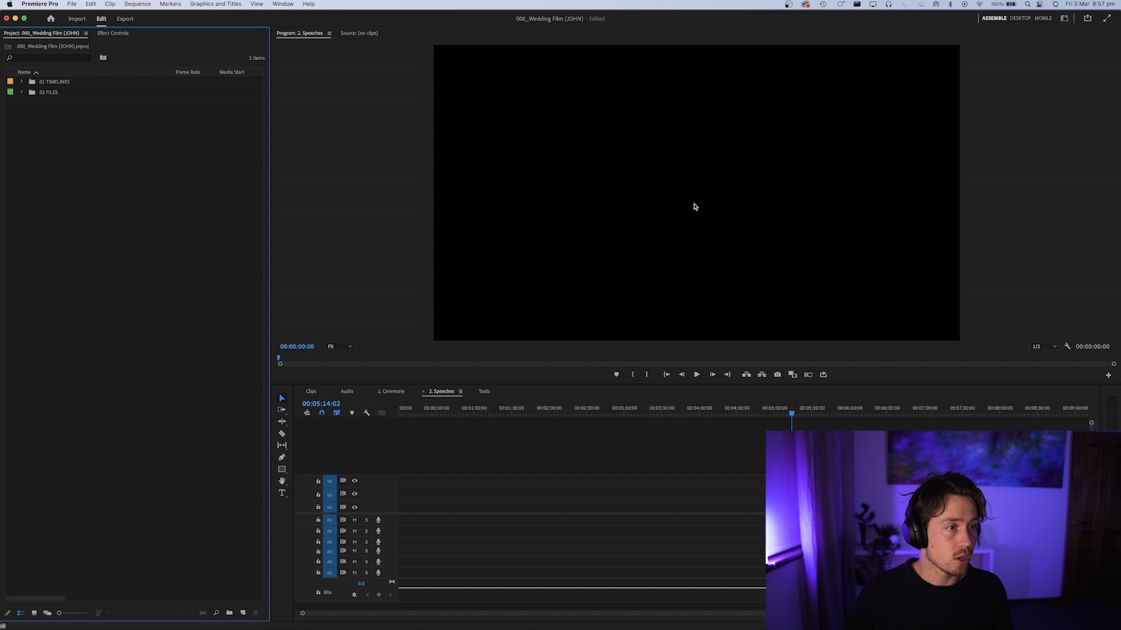Toggle snapping magnet in timeline
Image resolution: width=1121 pixels, height=630 pixels.
pos(322,412)
